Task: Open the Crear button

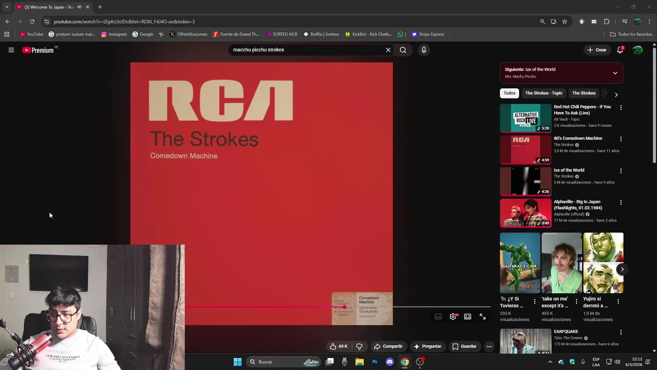Action: pos(597,50)
